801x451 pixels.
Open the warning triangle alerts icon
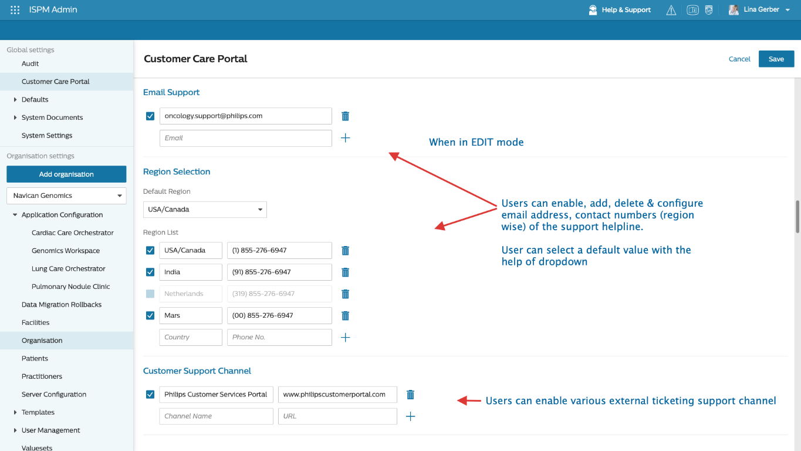(x=672, y=10)
